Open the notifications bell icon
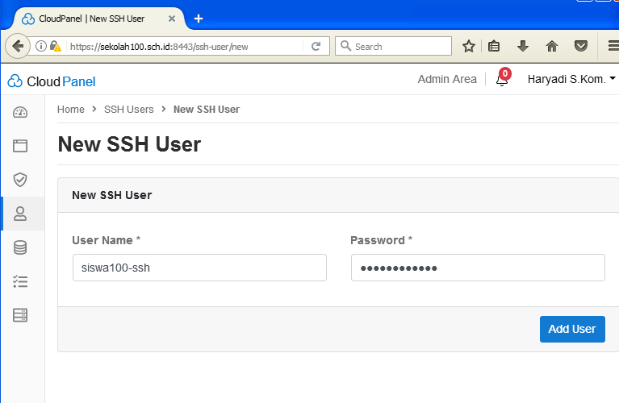The height and width of the screenshot is (403, 619). coord(502,80)
